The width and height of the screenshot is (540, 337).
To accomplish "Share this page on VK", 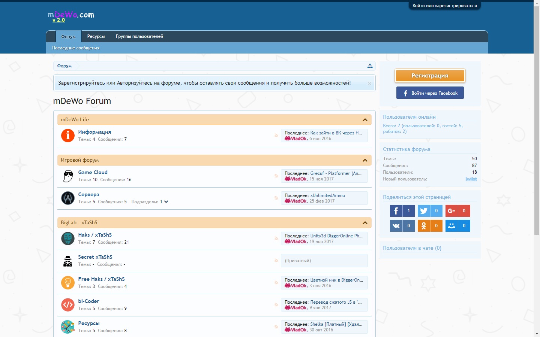I will pyautogui.click(x=402, y=226).
